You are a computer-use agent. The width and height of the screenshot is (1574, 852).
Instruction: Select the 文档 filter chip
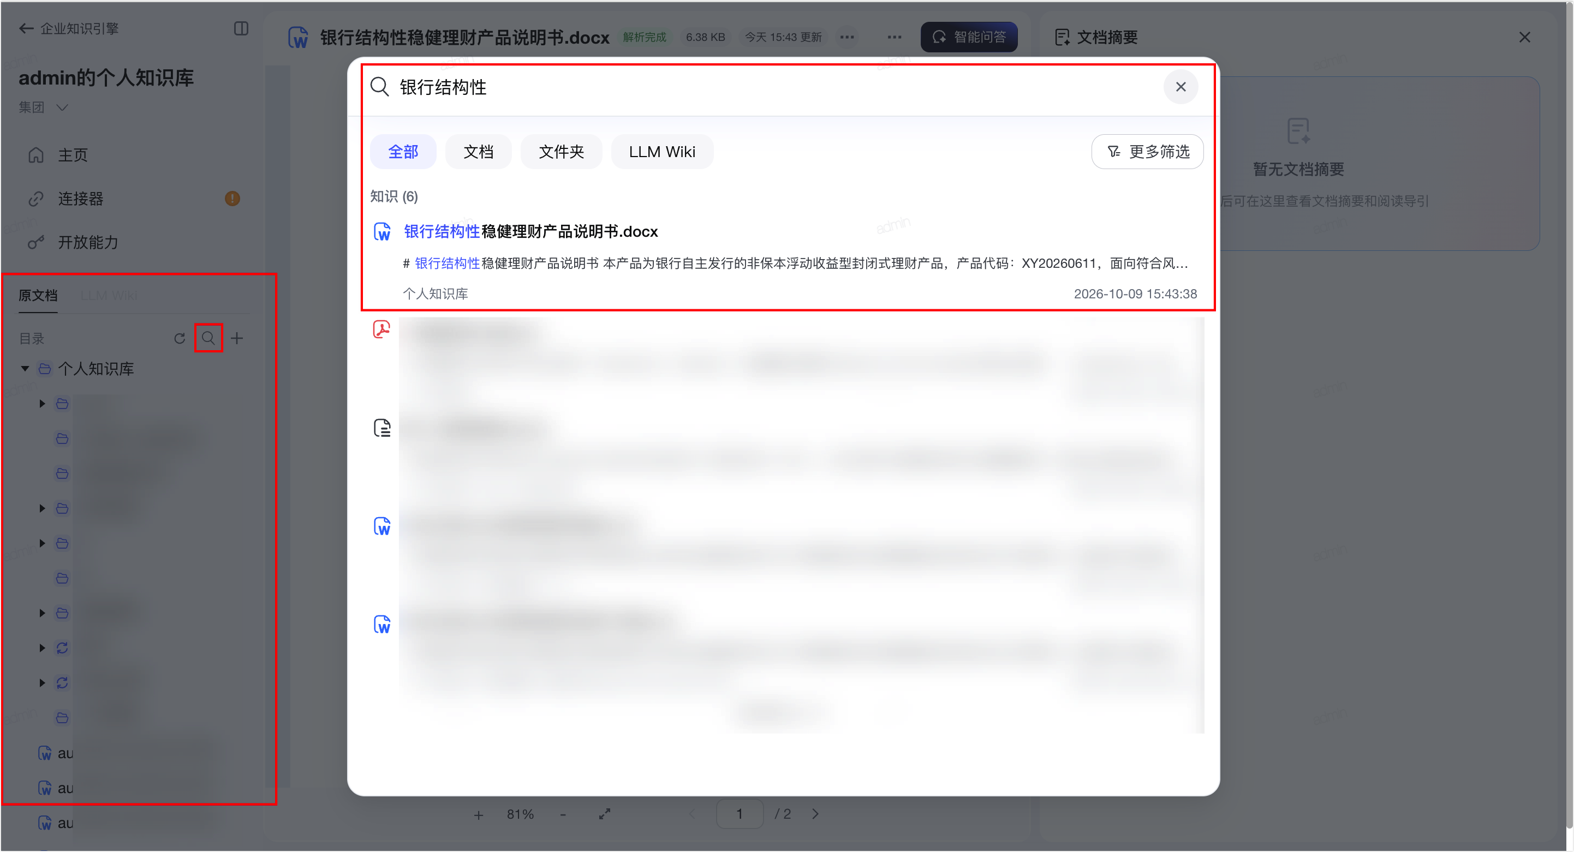[x=479, y=152]
